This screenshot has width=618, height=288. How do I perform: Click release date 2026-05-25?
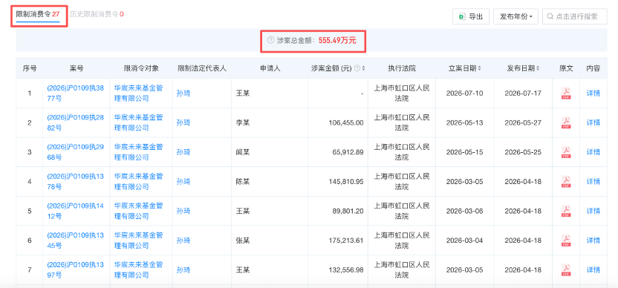pos(523,152)
